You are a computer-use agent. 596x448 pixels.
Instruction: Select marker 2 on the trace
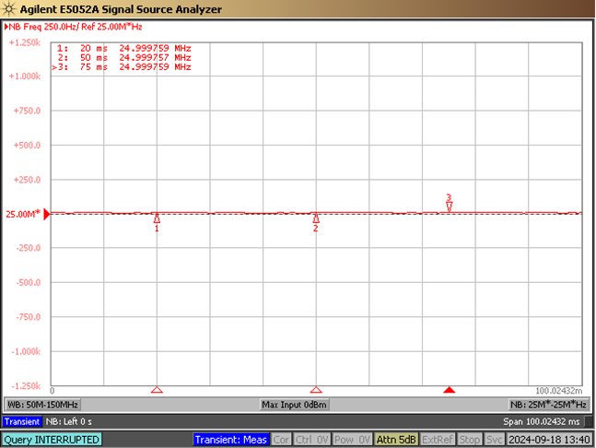pos(315,222)
